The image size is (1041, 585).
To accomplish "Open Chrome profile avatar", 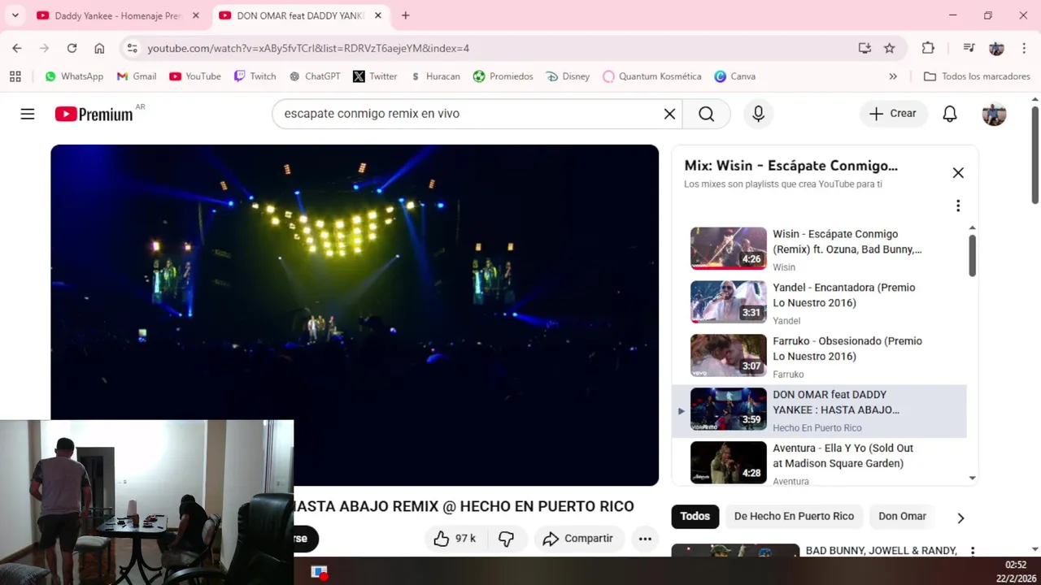I will (996, 48).
